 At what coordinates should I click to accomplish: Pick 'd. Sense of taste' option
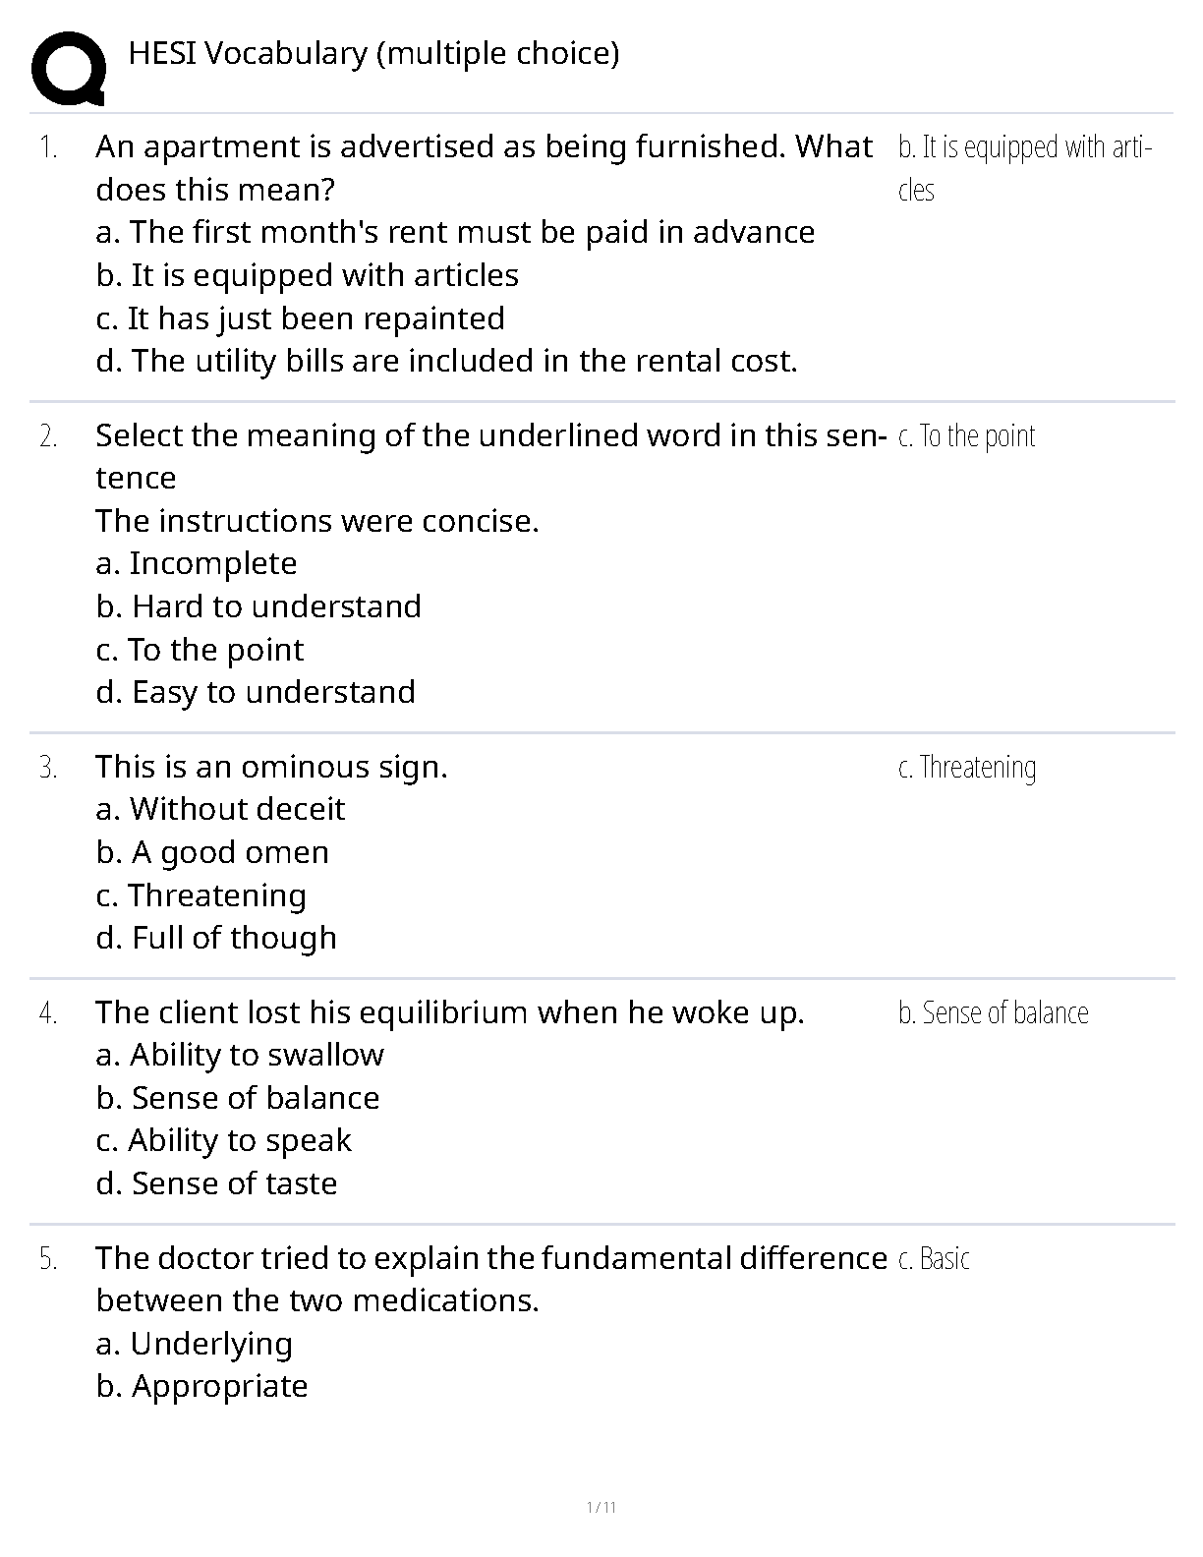coord(216,1183)
